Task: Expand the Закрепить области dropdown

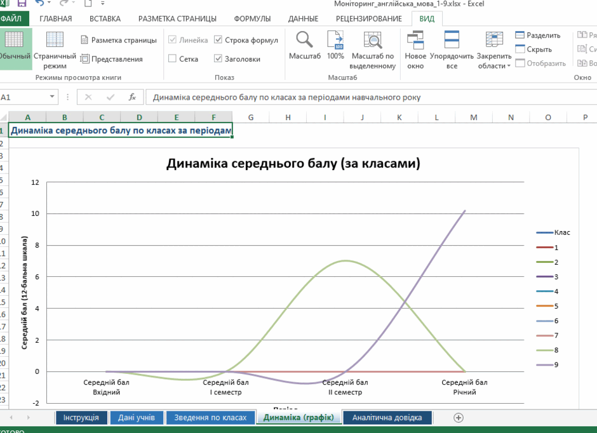Action: click(494, 50)
